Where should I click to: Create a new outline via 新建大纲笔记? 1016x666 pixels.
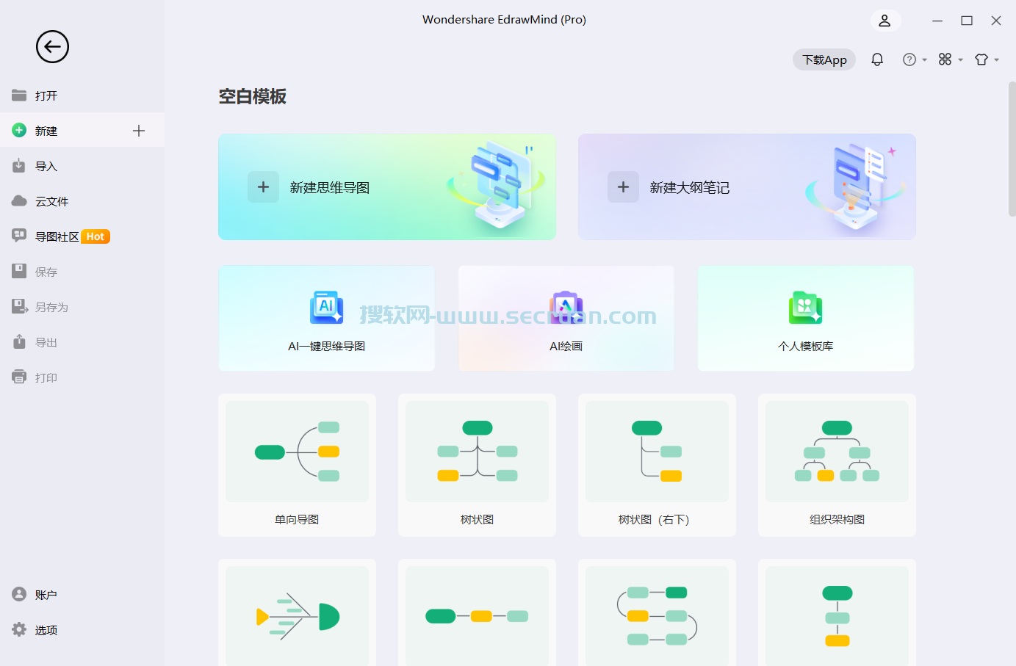(x=747, y=187)
